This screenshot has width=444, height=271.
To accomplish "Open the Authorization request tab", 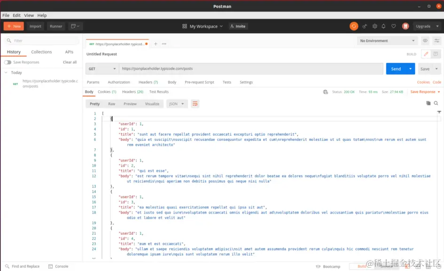I will pos(119,82).
